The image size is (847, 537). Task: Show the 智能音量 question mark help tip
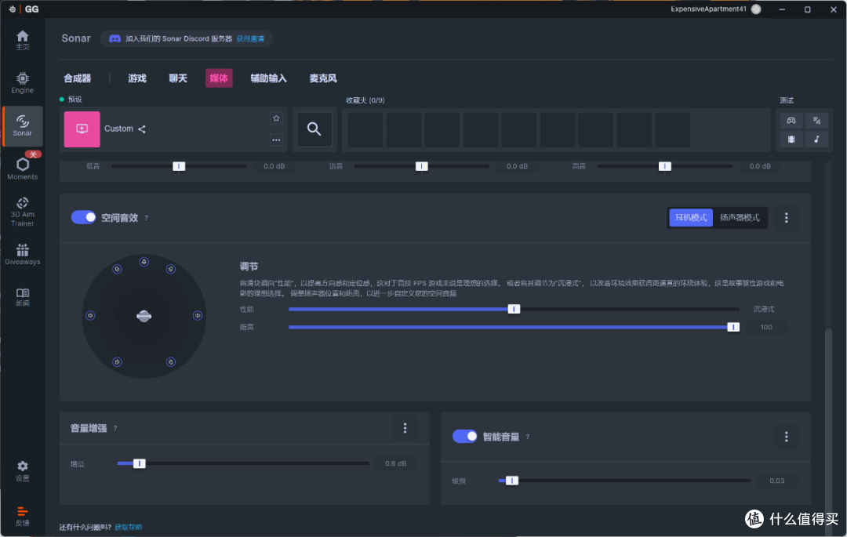coord(527,437)
